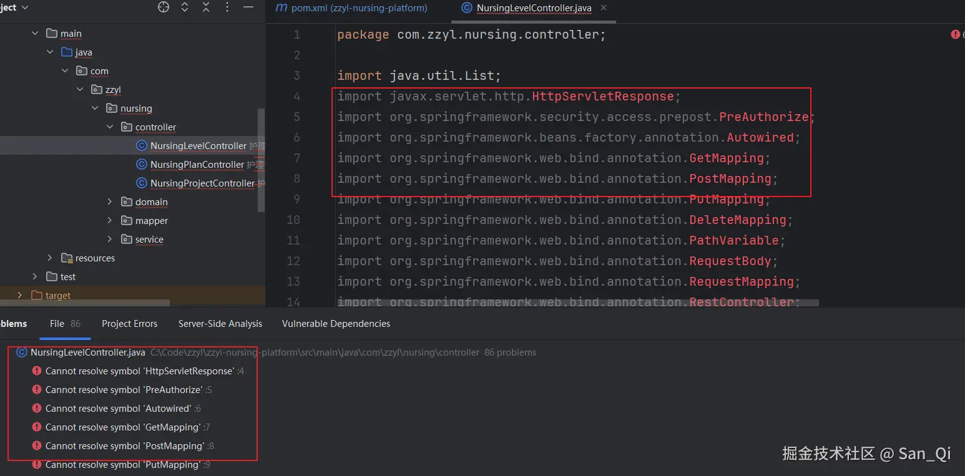
Task: Select the NursingLevelController.java editor tab
Action: [534, 8]
